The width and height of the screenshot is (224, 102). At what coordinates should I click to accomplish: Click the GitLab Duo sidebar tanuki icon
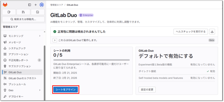tap(5, 72)
